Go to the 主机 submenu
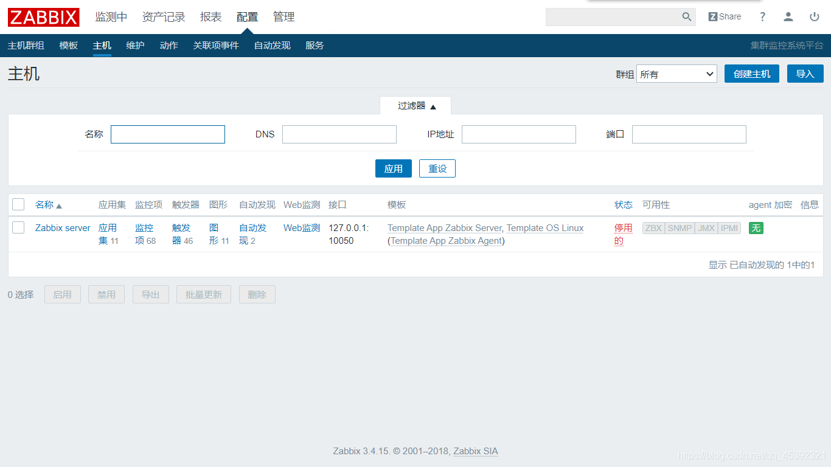831x467 pixels. point(102,46)
